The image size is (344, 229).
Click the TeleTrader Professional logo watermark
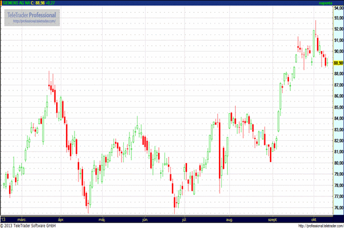click(32, 14)
